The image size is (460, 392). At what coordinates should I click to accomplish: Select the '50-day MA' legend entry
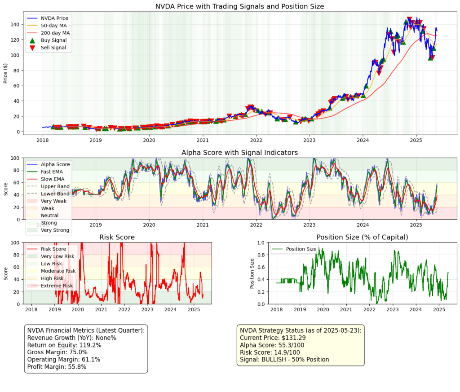tap(47, 26)
